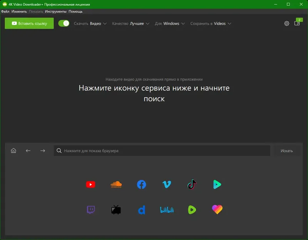The width and height of the screenshot is (308, 240).
Task: Open the Файл menu
Action: [x=6, y=12]
